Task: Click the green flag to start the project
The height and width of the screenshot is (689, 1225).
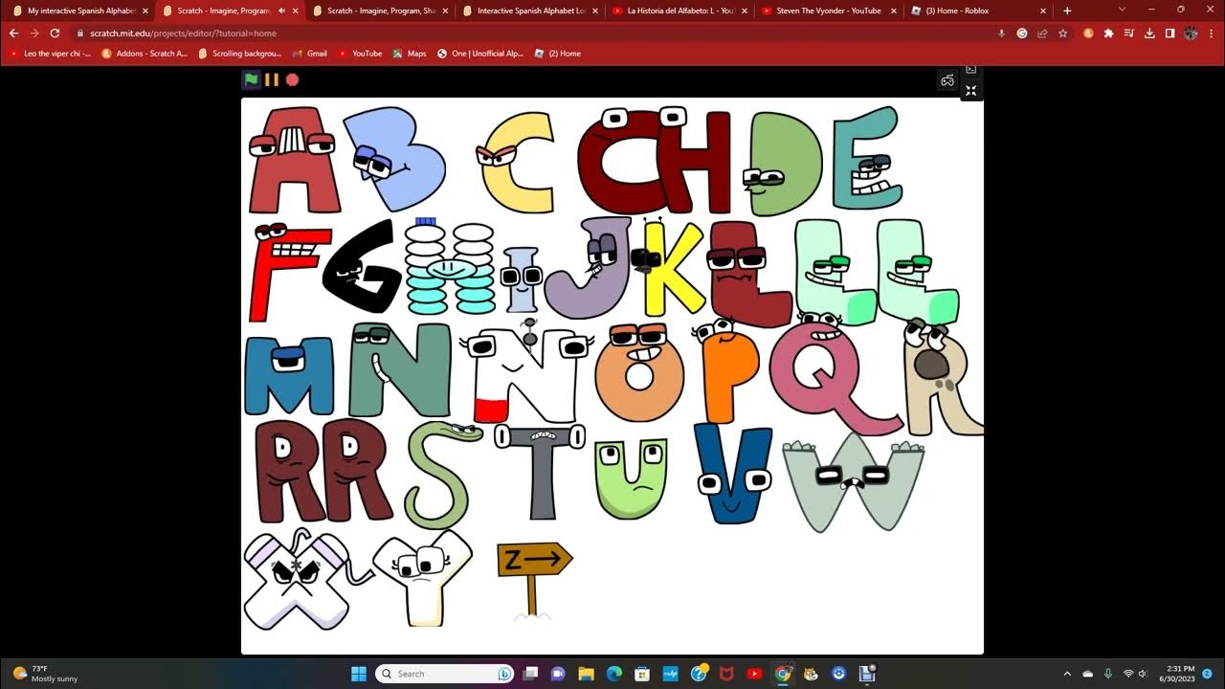Action: click(x=251, y=79)
